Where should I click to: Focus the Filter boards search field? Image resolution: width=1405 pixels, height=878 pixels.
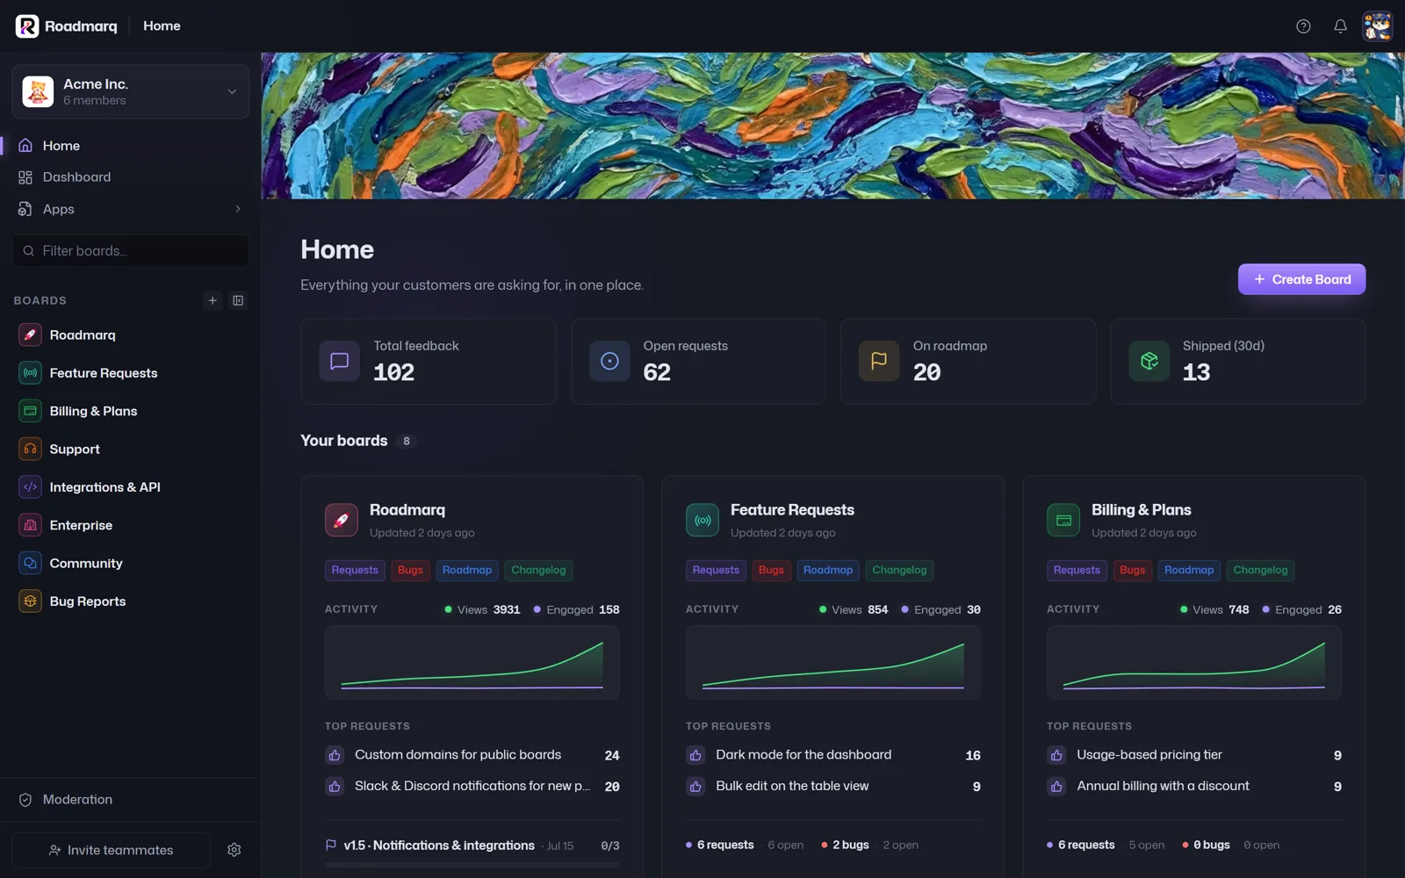click(131, 251)
